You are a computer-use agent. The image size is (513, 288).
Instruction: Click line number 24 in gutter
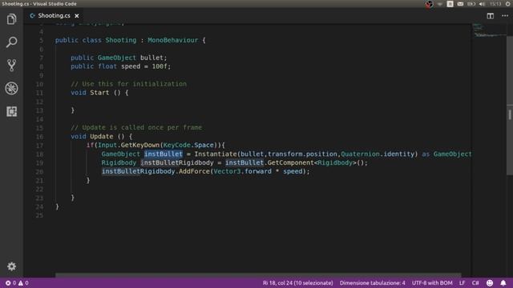[x=39, y=206]
